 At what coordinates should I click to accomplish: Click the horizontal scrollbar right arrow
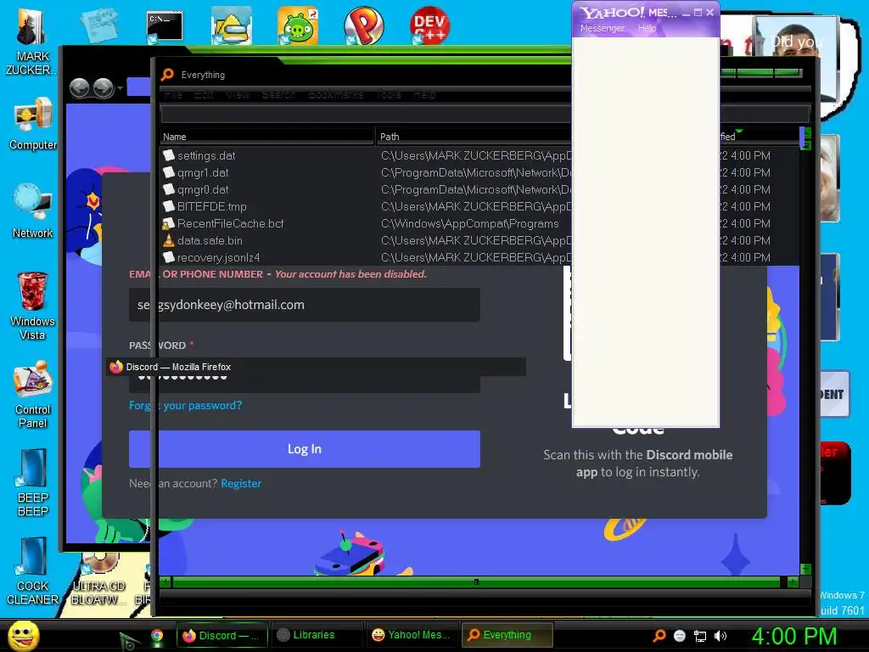[793, 582]
